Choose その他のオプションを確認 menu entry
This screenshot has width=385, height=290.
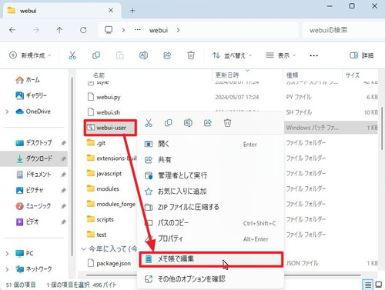(210, 278)
